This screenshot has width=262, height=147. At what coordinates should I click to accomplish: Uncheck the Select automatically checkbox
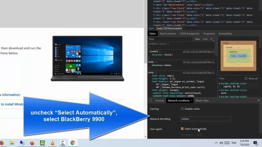point(182,129)
